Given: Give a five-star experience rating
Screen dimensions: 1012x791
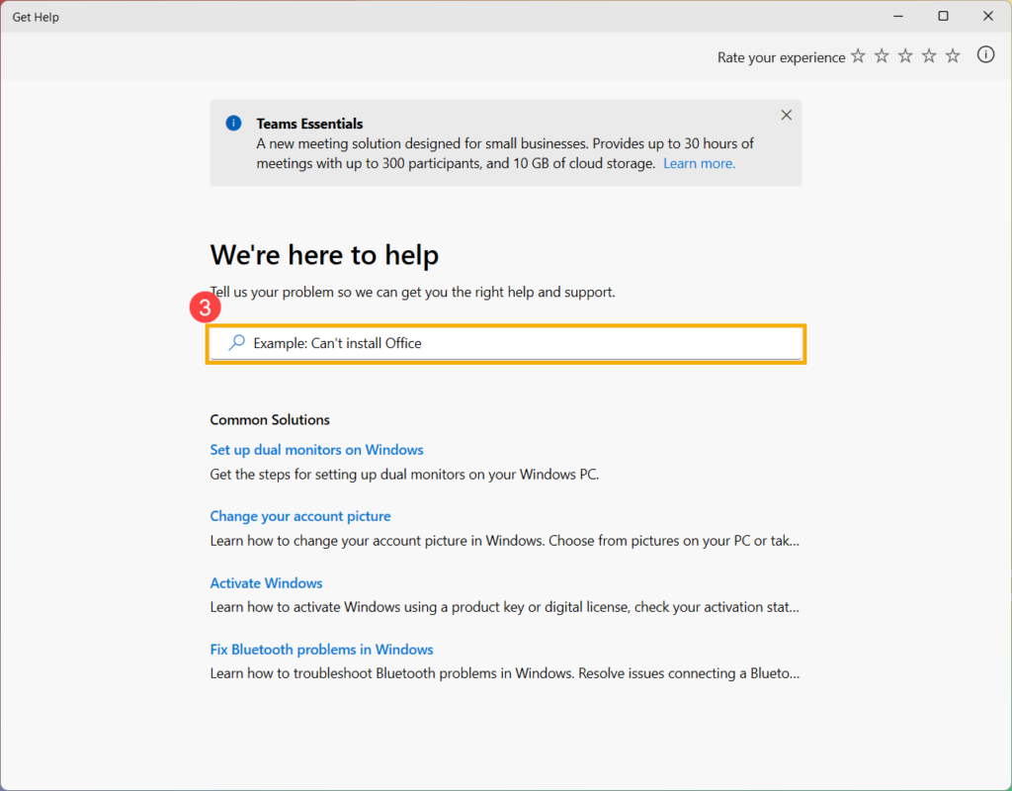Looking at the screenshot, I should pos(952,56).
